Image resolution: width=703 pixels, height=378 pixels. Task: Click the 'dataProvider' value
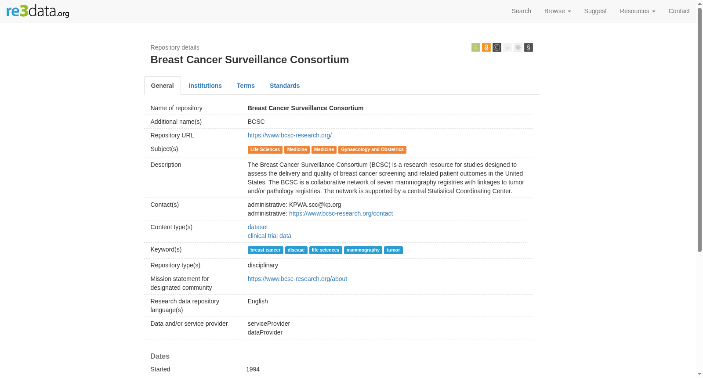pos(265,332)
